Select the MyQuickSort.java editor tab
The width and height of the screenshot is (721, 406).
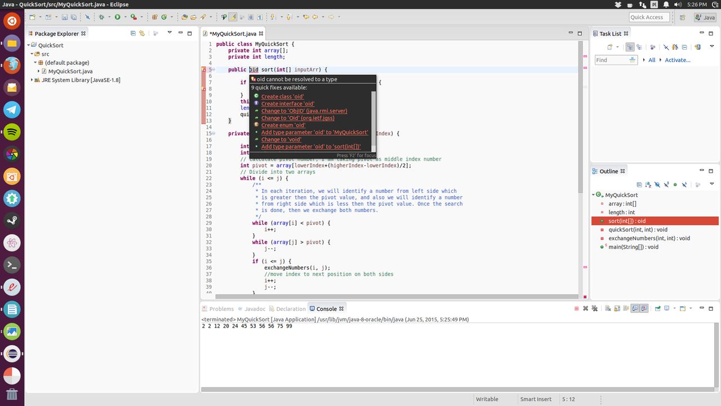pos(232,34)
